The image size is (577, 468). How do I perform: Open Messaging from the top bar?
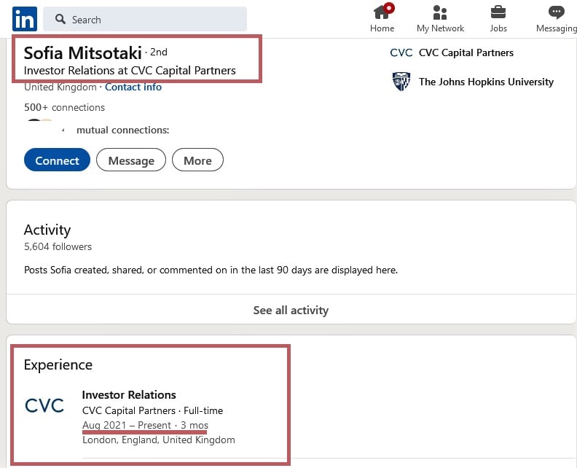click(x=557, y=18)
